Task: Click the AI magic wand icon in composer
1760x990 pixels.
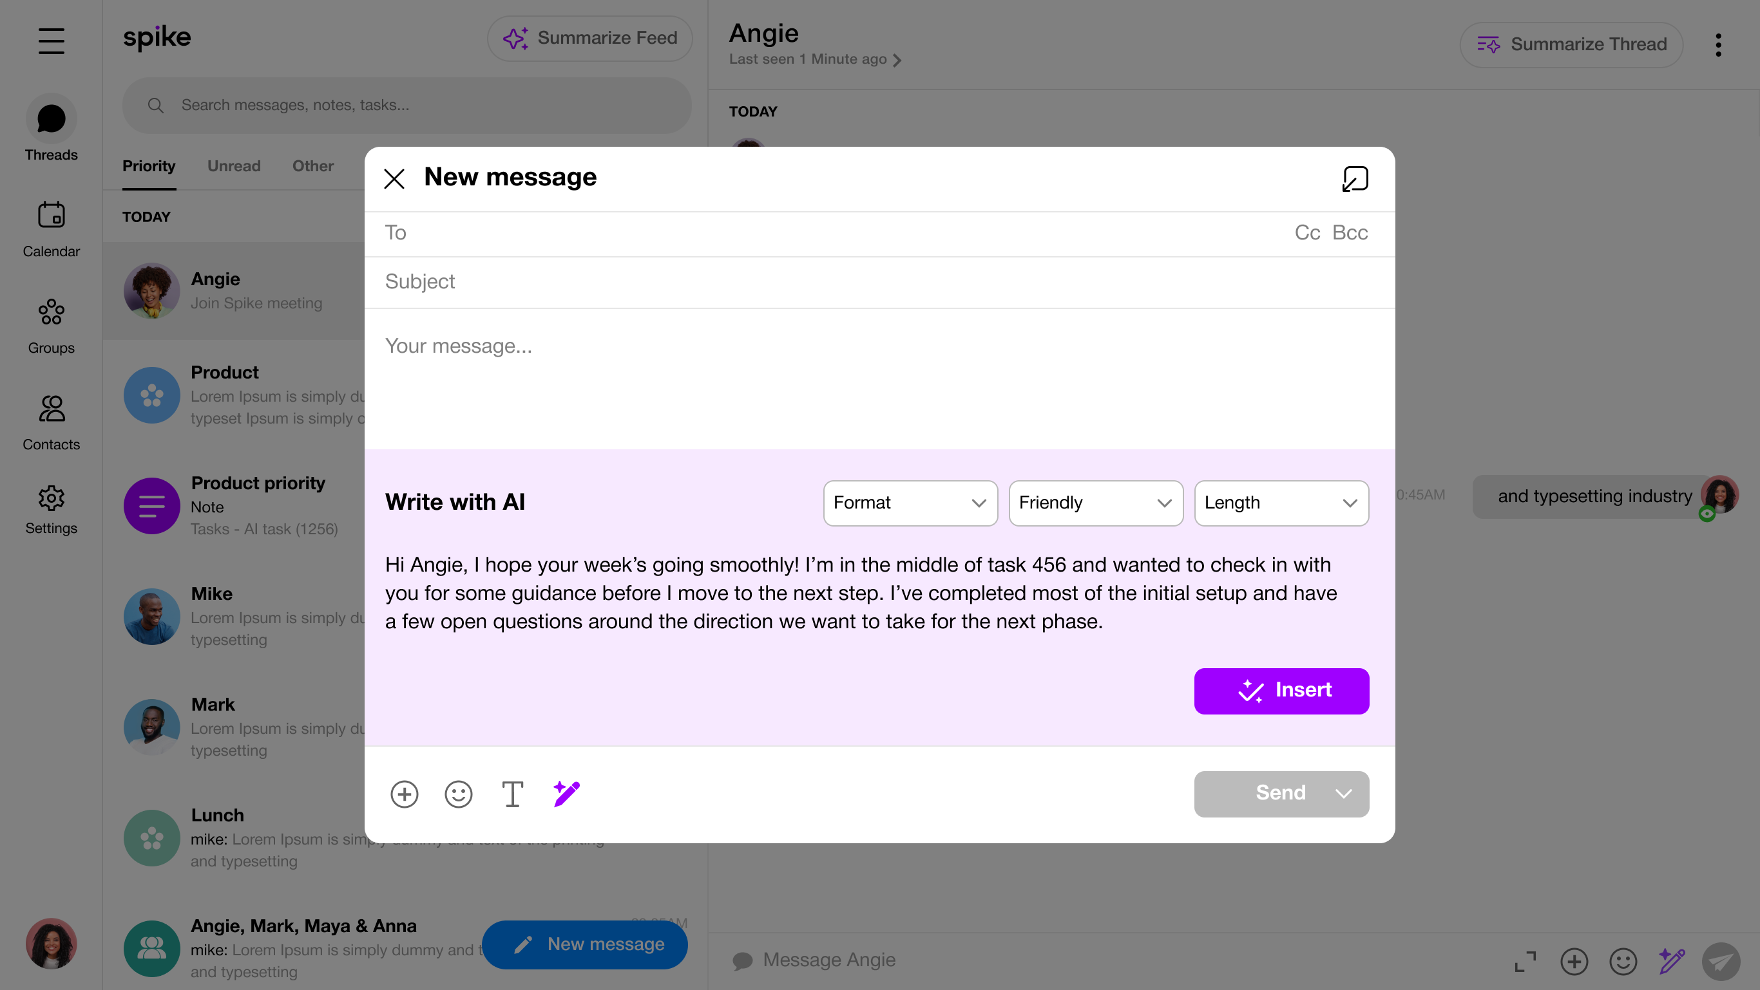Action: [x=566, y=794]
